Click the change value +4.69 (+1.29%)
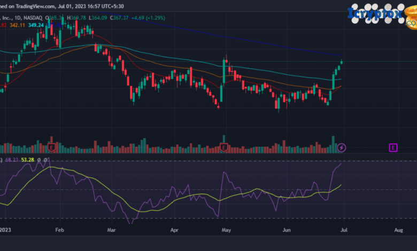The width and height of the screenshot is (417, 251). point(149,18)
